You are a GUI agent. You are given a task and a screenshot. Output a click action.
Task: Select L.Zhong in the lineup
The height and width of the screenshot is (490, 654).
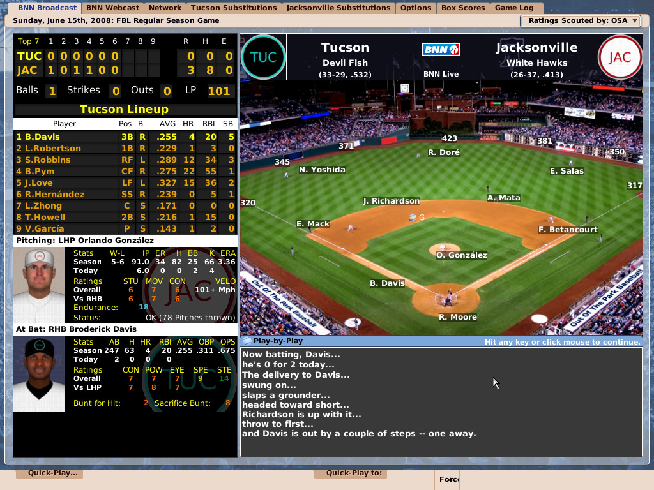125,205
